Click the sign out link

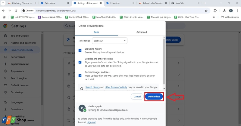point(91,122)
